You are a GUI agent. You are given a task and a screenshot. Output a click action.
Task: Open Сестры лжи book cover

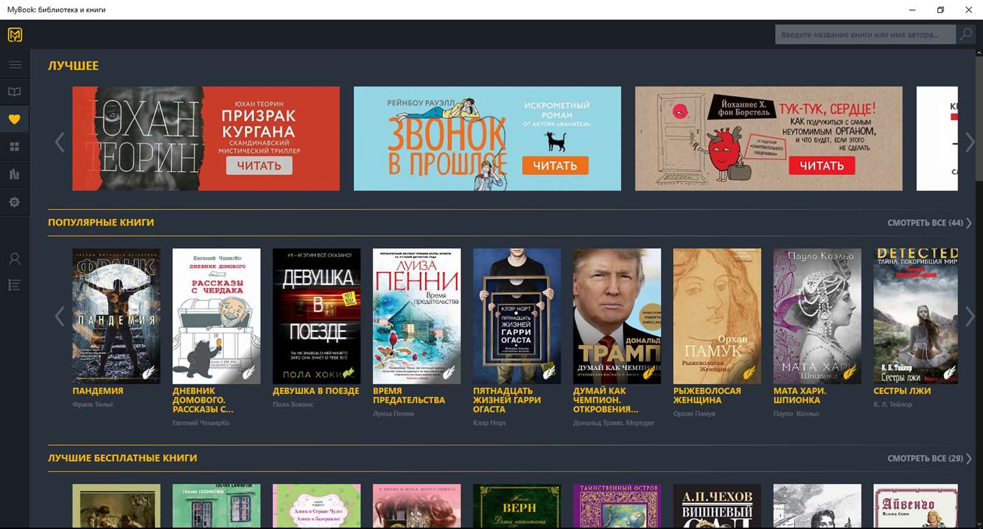pos(915,316)
